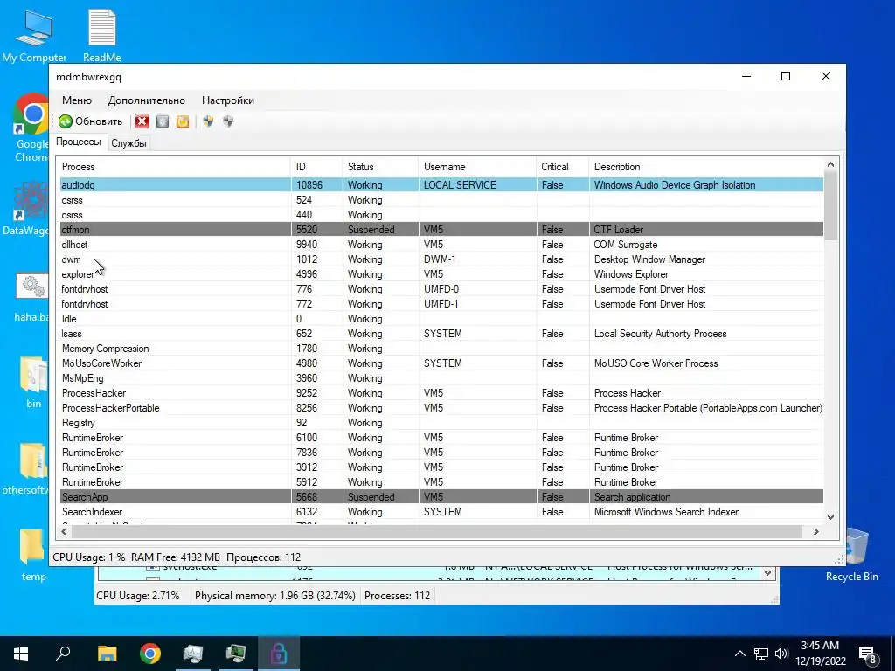
Task: Click the othersoftware folder on desktop
Action: pos(27,468)
